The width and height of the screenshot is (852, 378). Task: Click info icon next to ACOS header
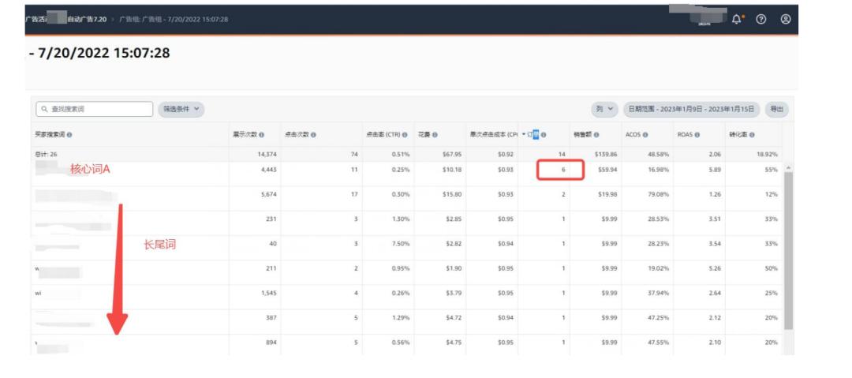point(645,135)
